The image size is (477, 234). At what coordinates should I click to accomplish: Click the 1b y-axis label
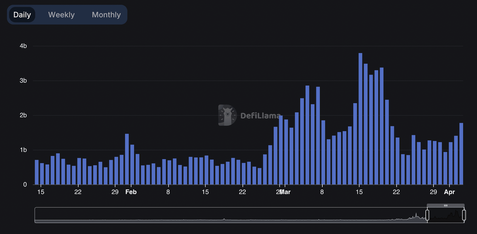[x=23, y=150]
